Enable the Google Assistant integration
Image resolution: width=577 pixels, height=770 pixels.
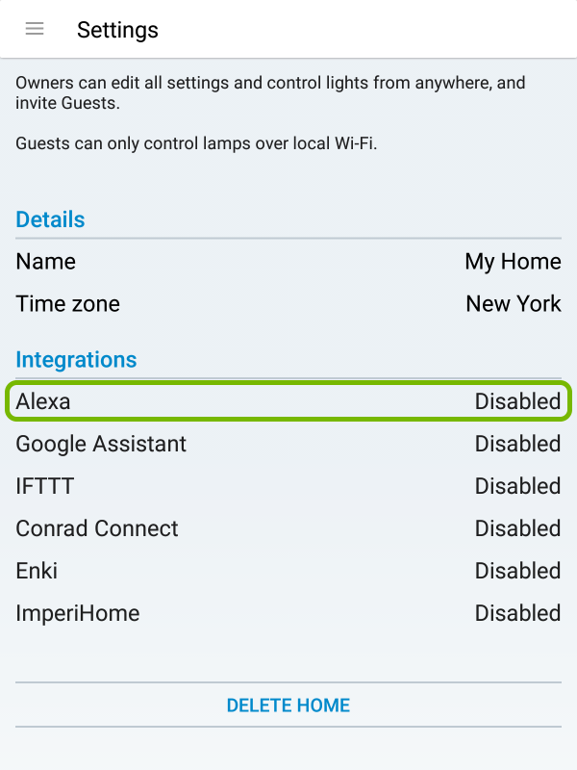tap(517, 444)
